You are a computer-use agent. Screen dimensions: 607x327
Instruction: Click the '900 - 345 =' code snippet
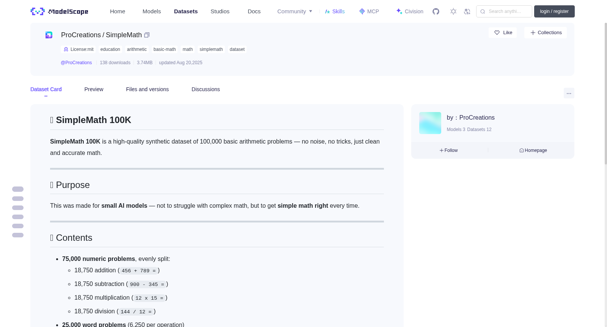147,284
